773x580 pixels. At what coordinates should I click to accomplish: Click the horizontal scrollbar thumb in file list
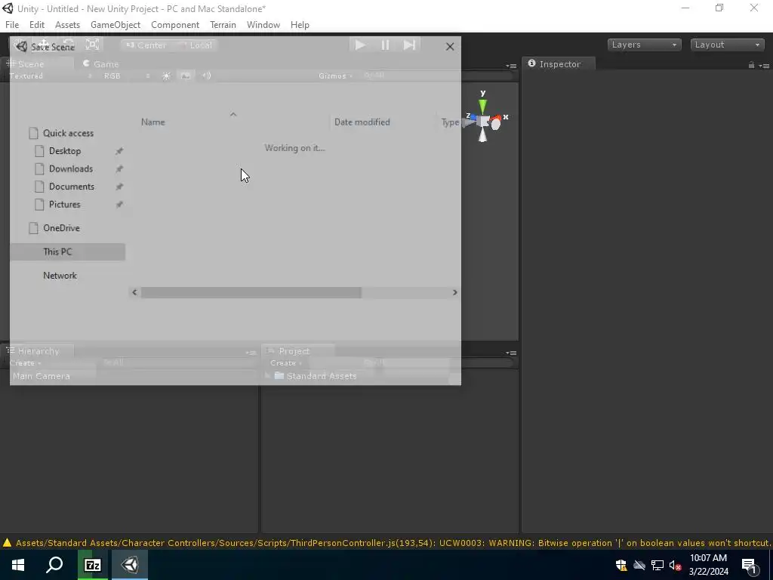[251, 292]
